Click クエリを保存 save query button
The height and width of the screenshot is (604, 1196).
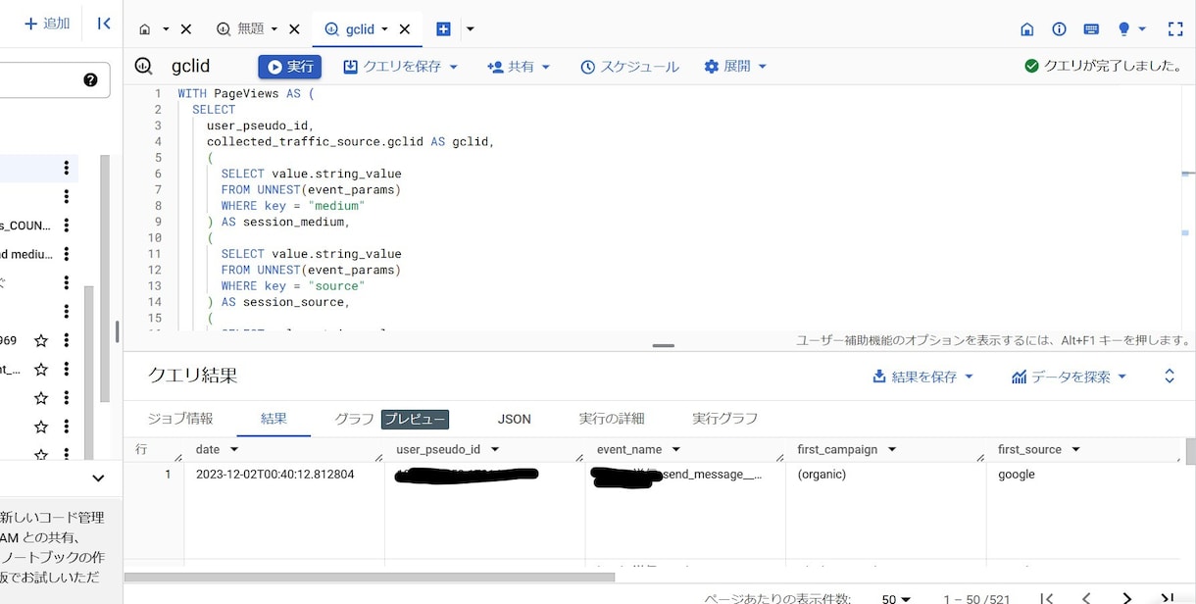(400, 67)
